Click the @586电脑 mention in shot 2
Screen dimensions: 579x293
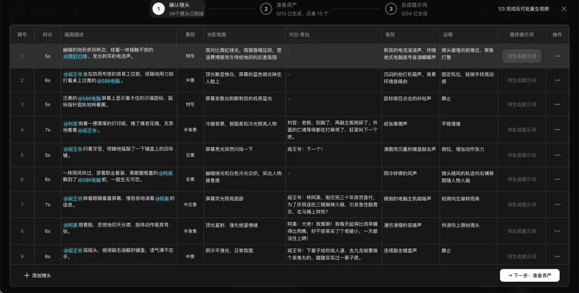(x=108, y=81)
